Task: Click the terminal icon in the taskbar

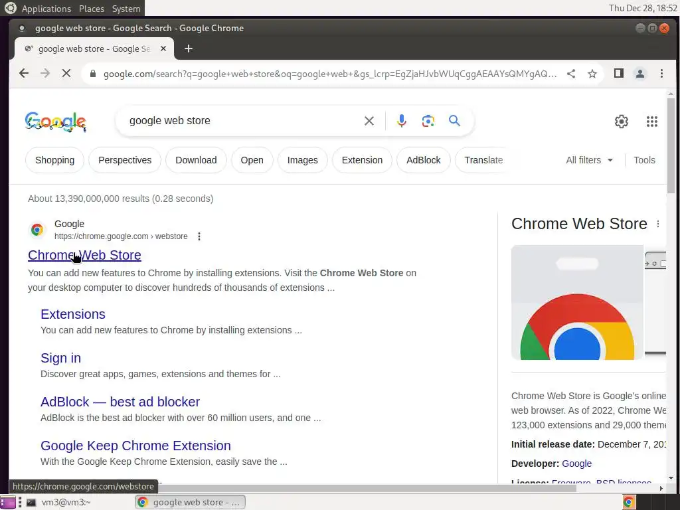Action: [31, 502]
